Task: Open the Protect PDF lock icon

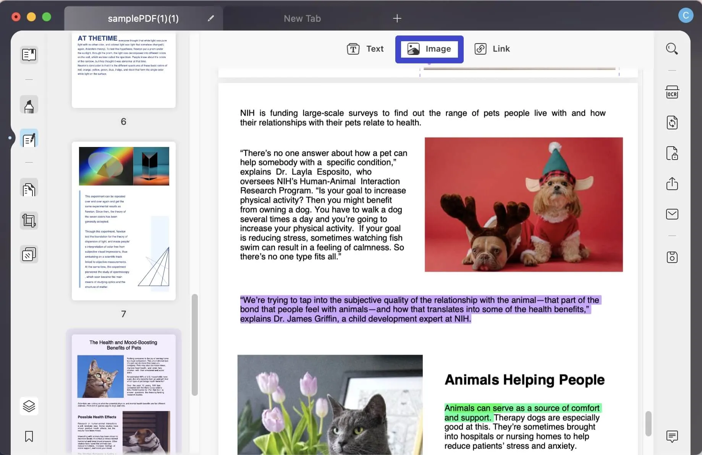Action: click(x=672, y=153)
